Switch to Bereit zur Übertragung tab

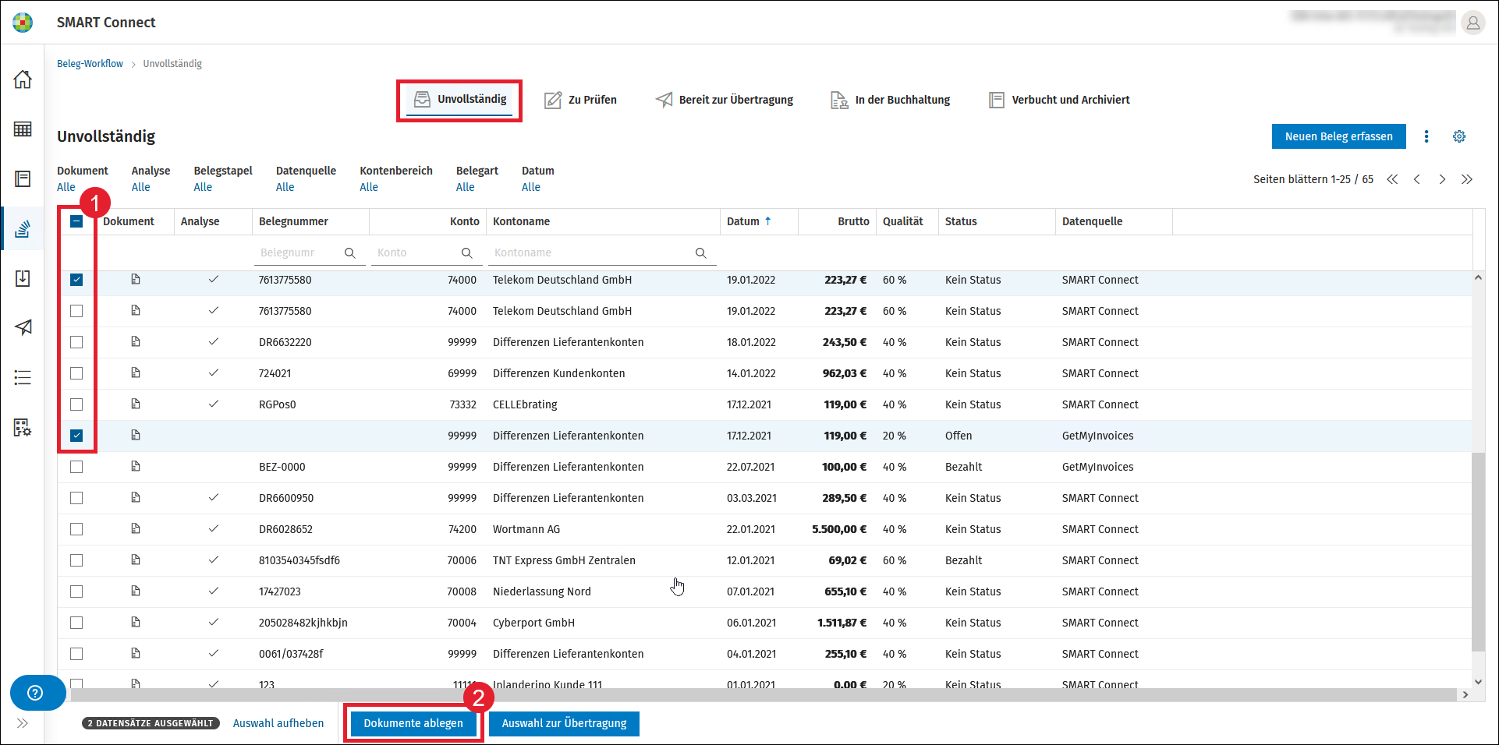click(725, 100)
